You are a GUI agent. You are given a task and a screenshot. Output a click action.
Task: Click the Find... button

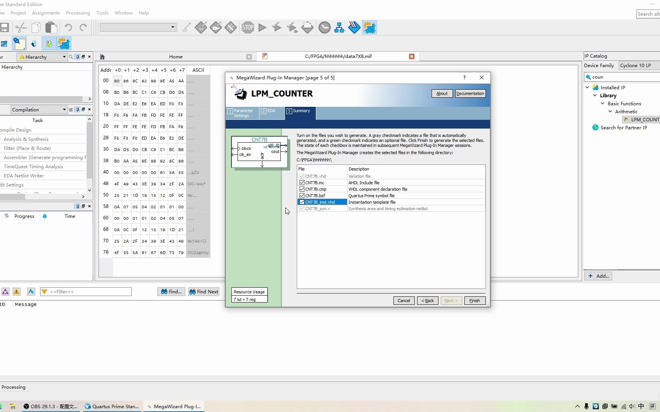pyautogui.click(x=171, y=292)
